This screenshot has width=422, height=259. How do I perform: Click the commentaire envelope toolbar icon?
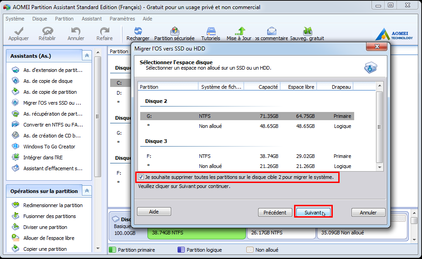click(272, 31)
